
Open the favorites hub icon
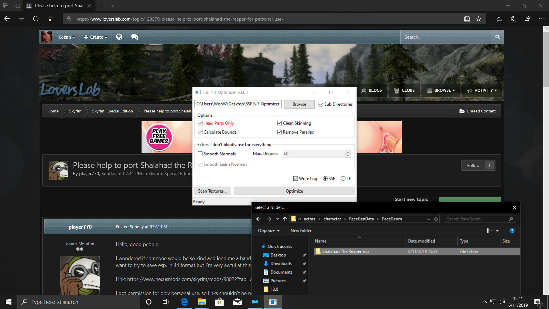click(499, 19)
